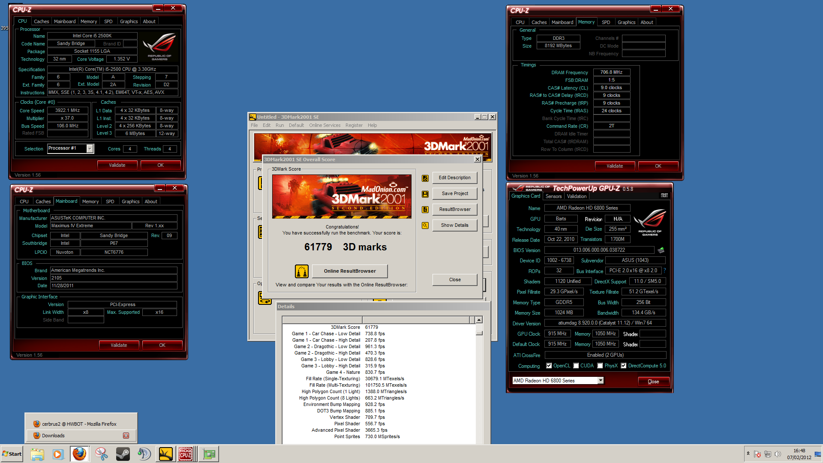Show hidden system tray icons
Image resolution: width=823 pixels, height=463 pixels.
(748, 454)
